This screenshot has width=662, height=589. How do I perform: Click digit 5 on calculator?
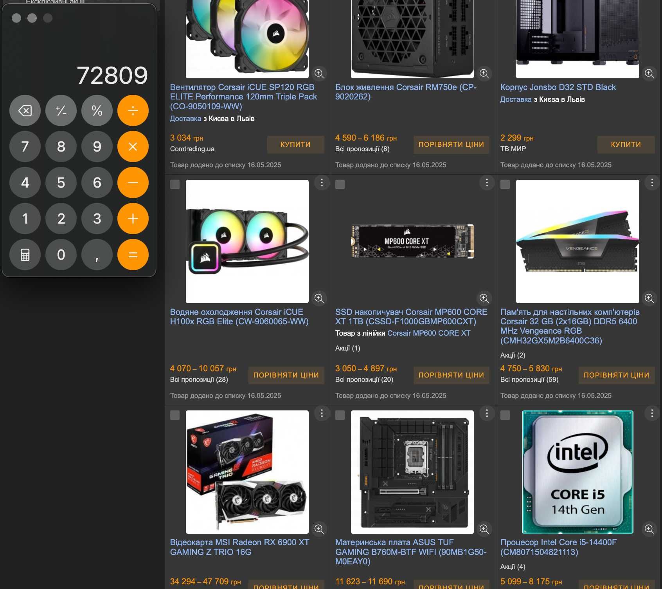point(61,182)
